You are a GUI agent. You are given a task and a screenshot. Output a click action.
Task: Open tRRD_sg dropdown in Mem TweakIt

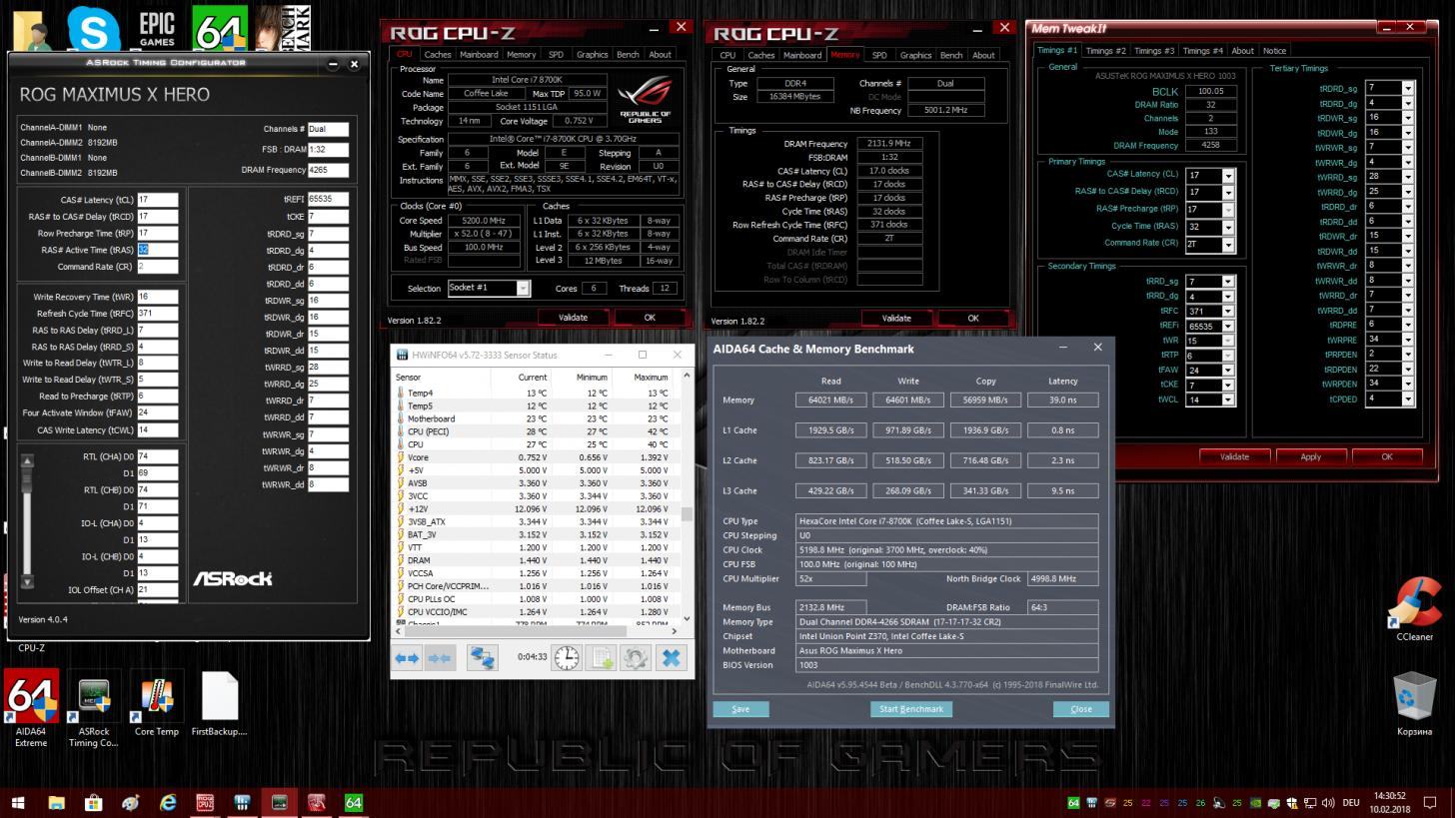(1228, 282)
